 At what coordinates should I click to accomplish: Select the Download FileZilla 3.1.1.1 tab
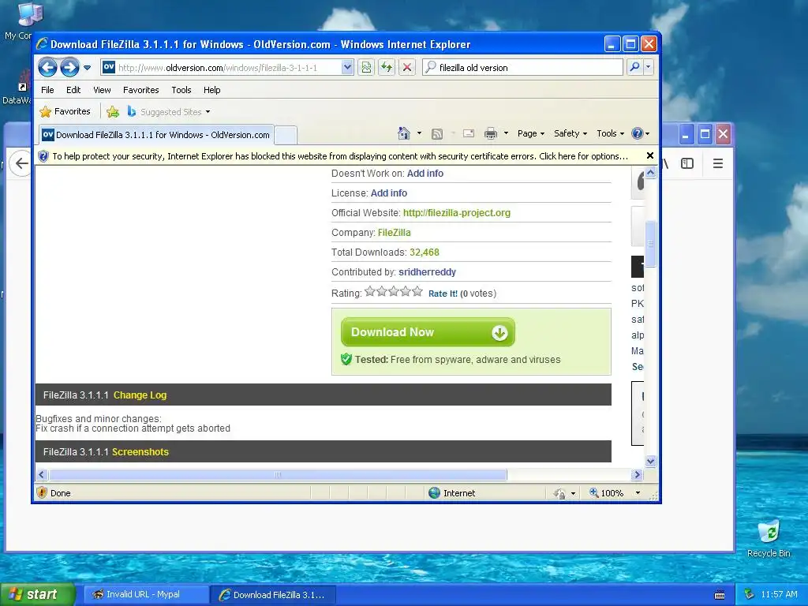pyautogui.click(x=156, y=135)
